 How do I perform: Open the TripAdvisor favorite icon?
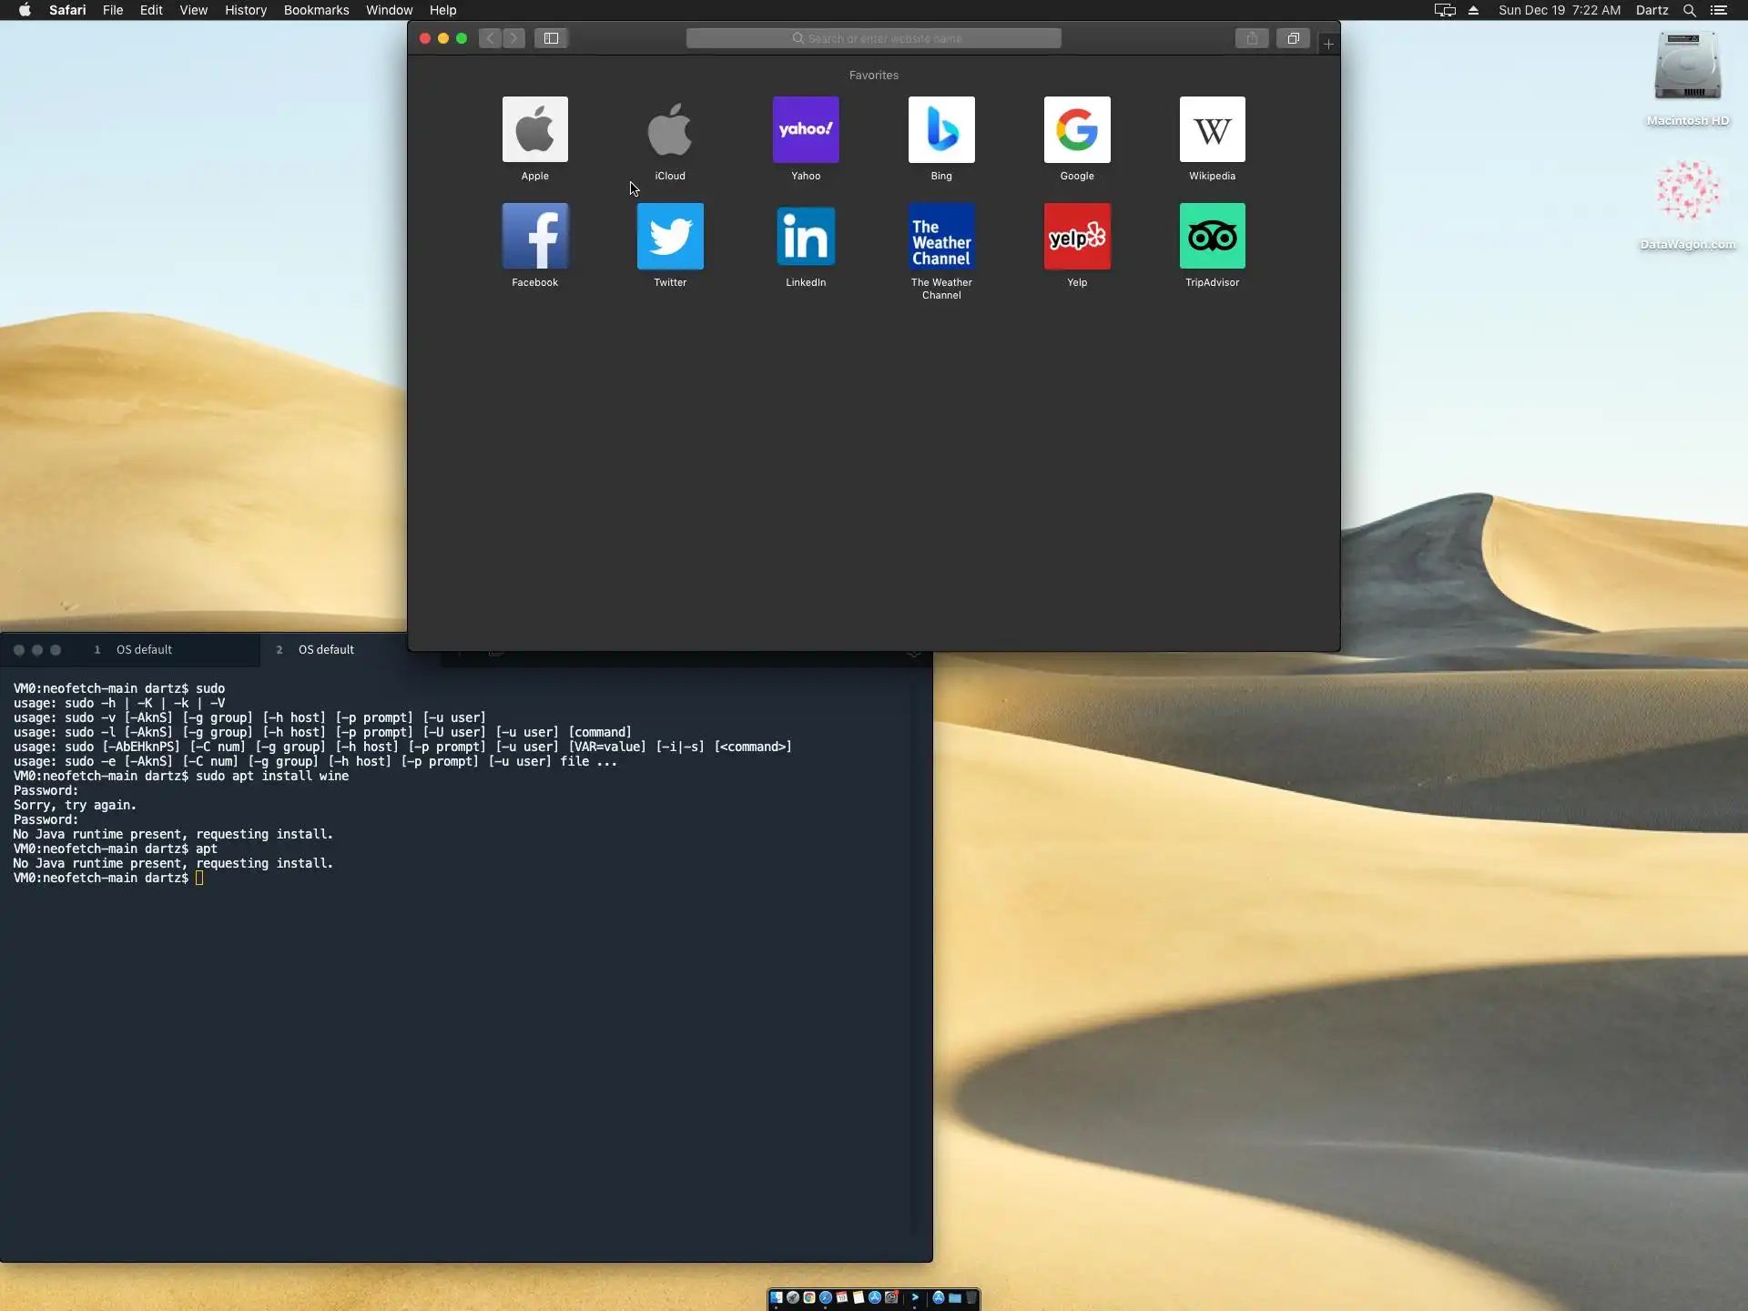click(1212, 236)
